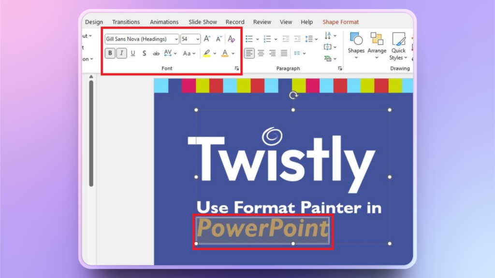
Task: Open the Shapes gallery
Action: (x=356, y=45)
